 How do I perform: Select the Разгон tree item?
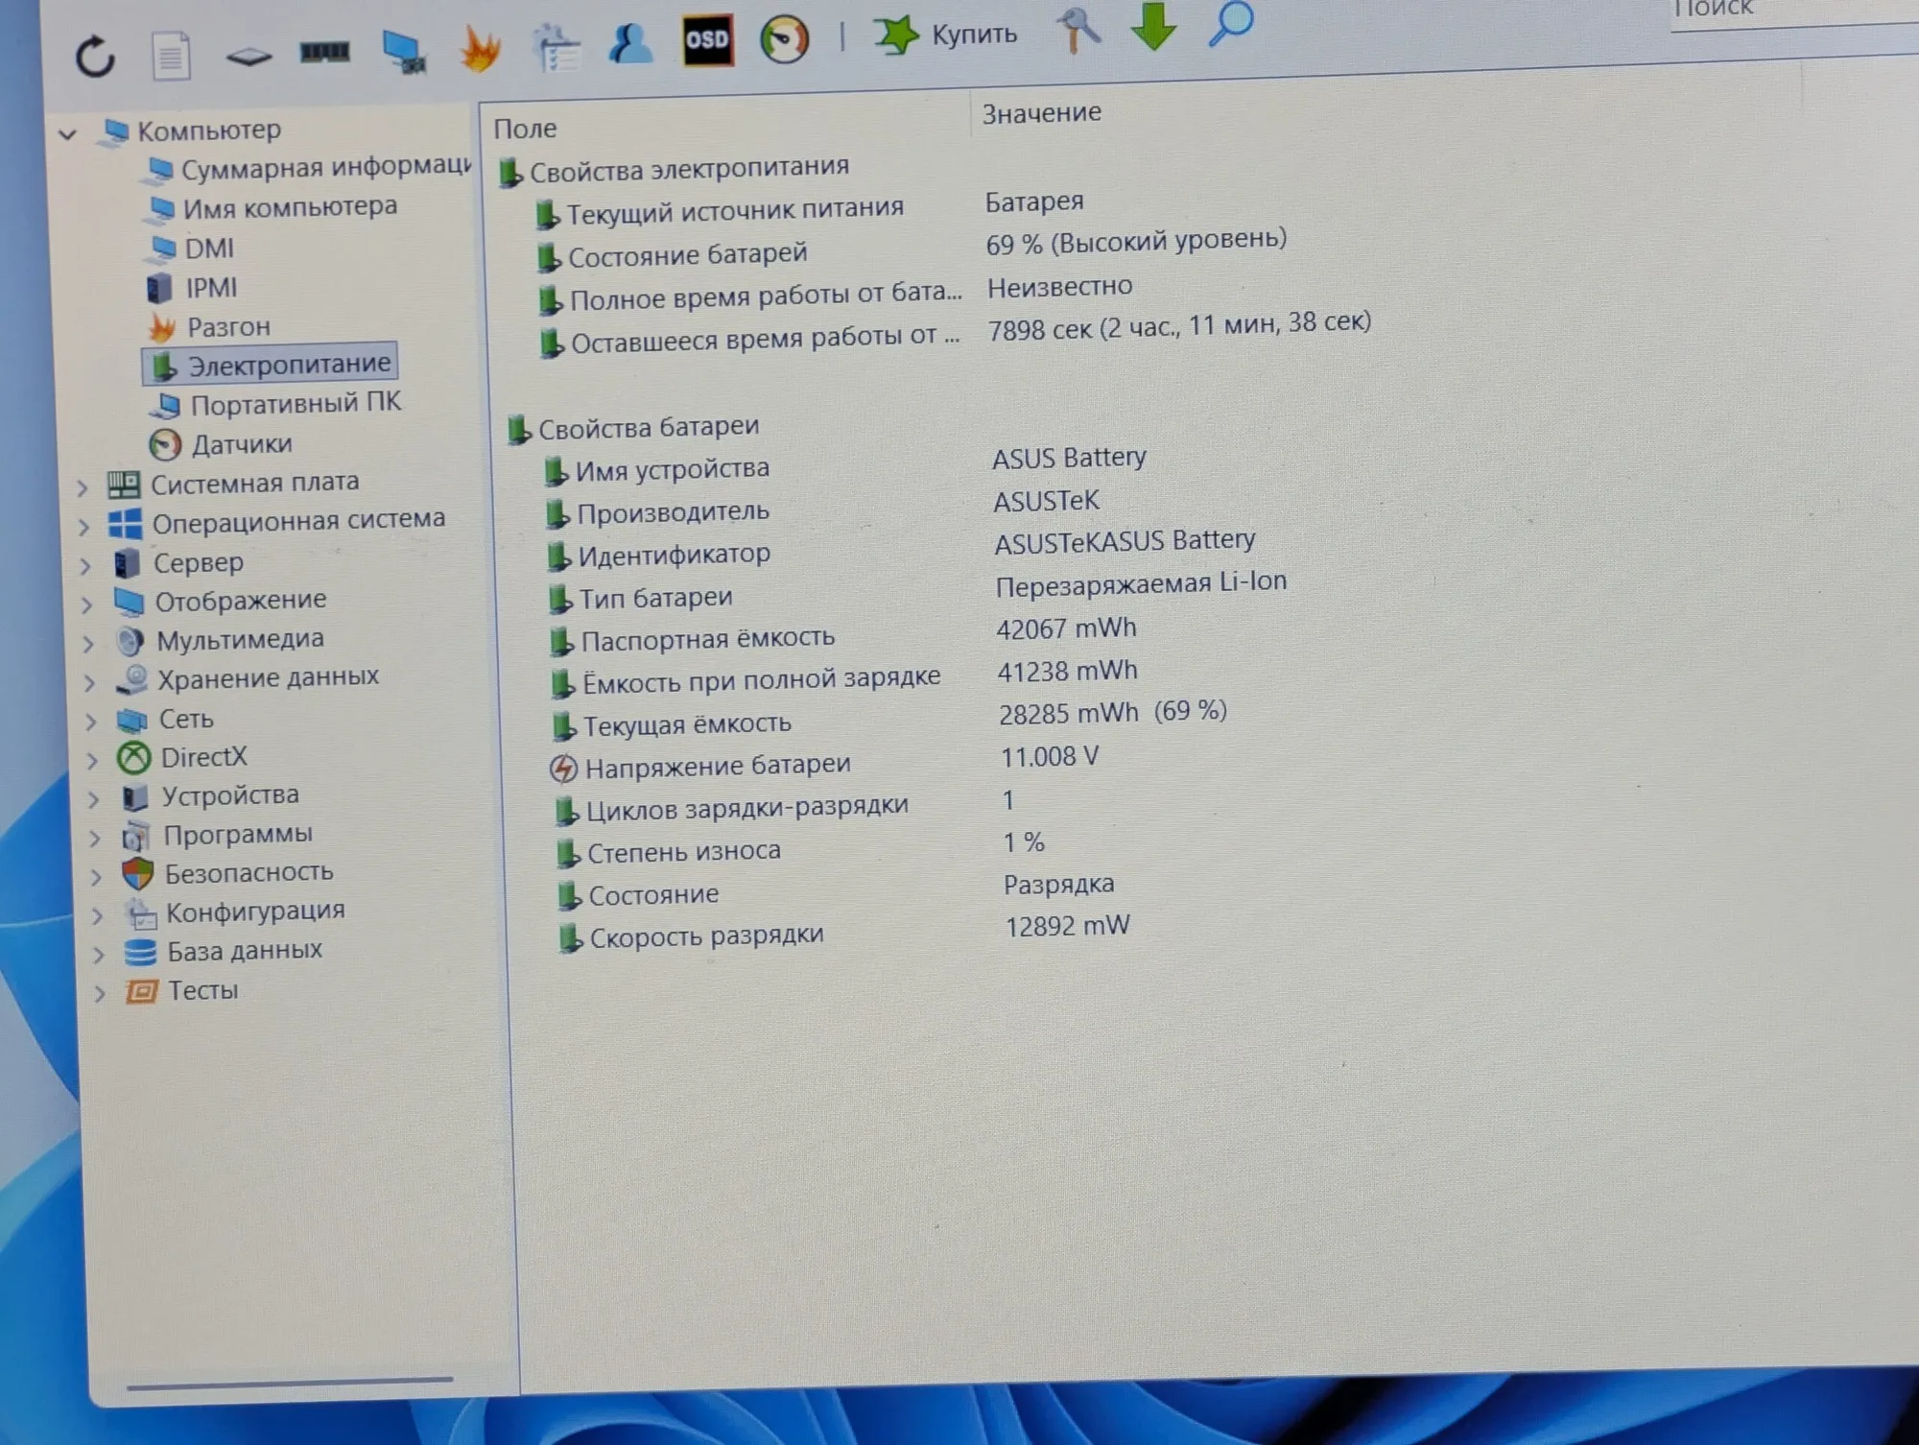click(209, 327)
